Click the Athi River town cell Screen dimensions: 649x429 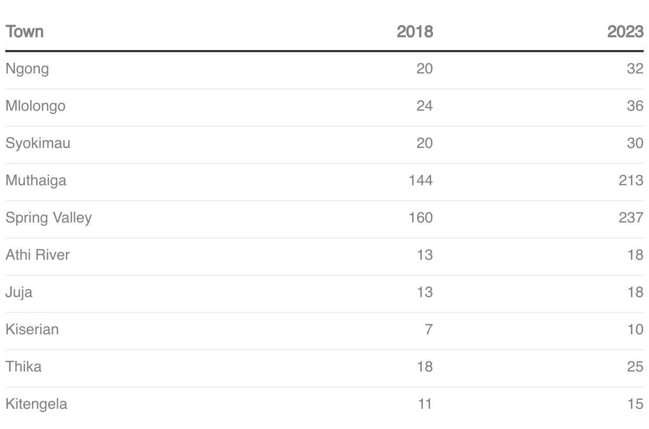tap(38, 255)
